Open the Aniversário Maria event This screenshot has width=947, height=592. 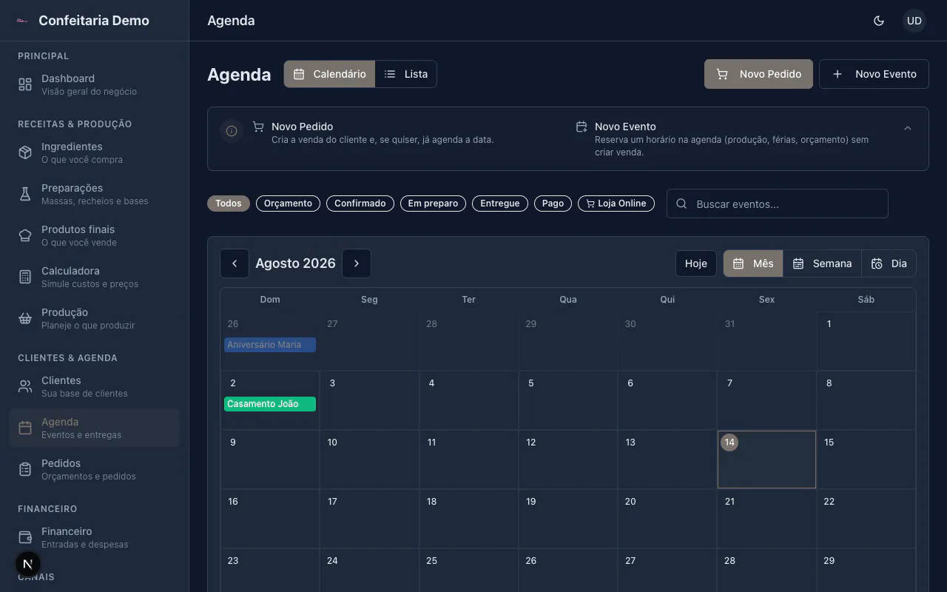(x=270, y=345)
